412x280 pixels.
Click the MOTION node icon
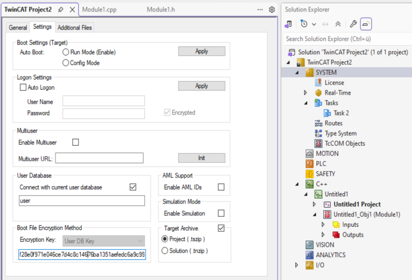point(310,154)
